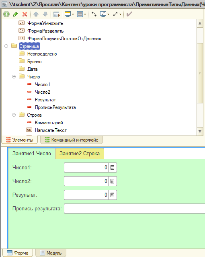The image size is (205, 257).
Task: Click the pencil Edit element icon
Action: point(16,14)
